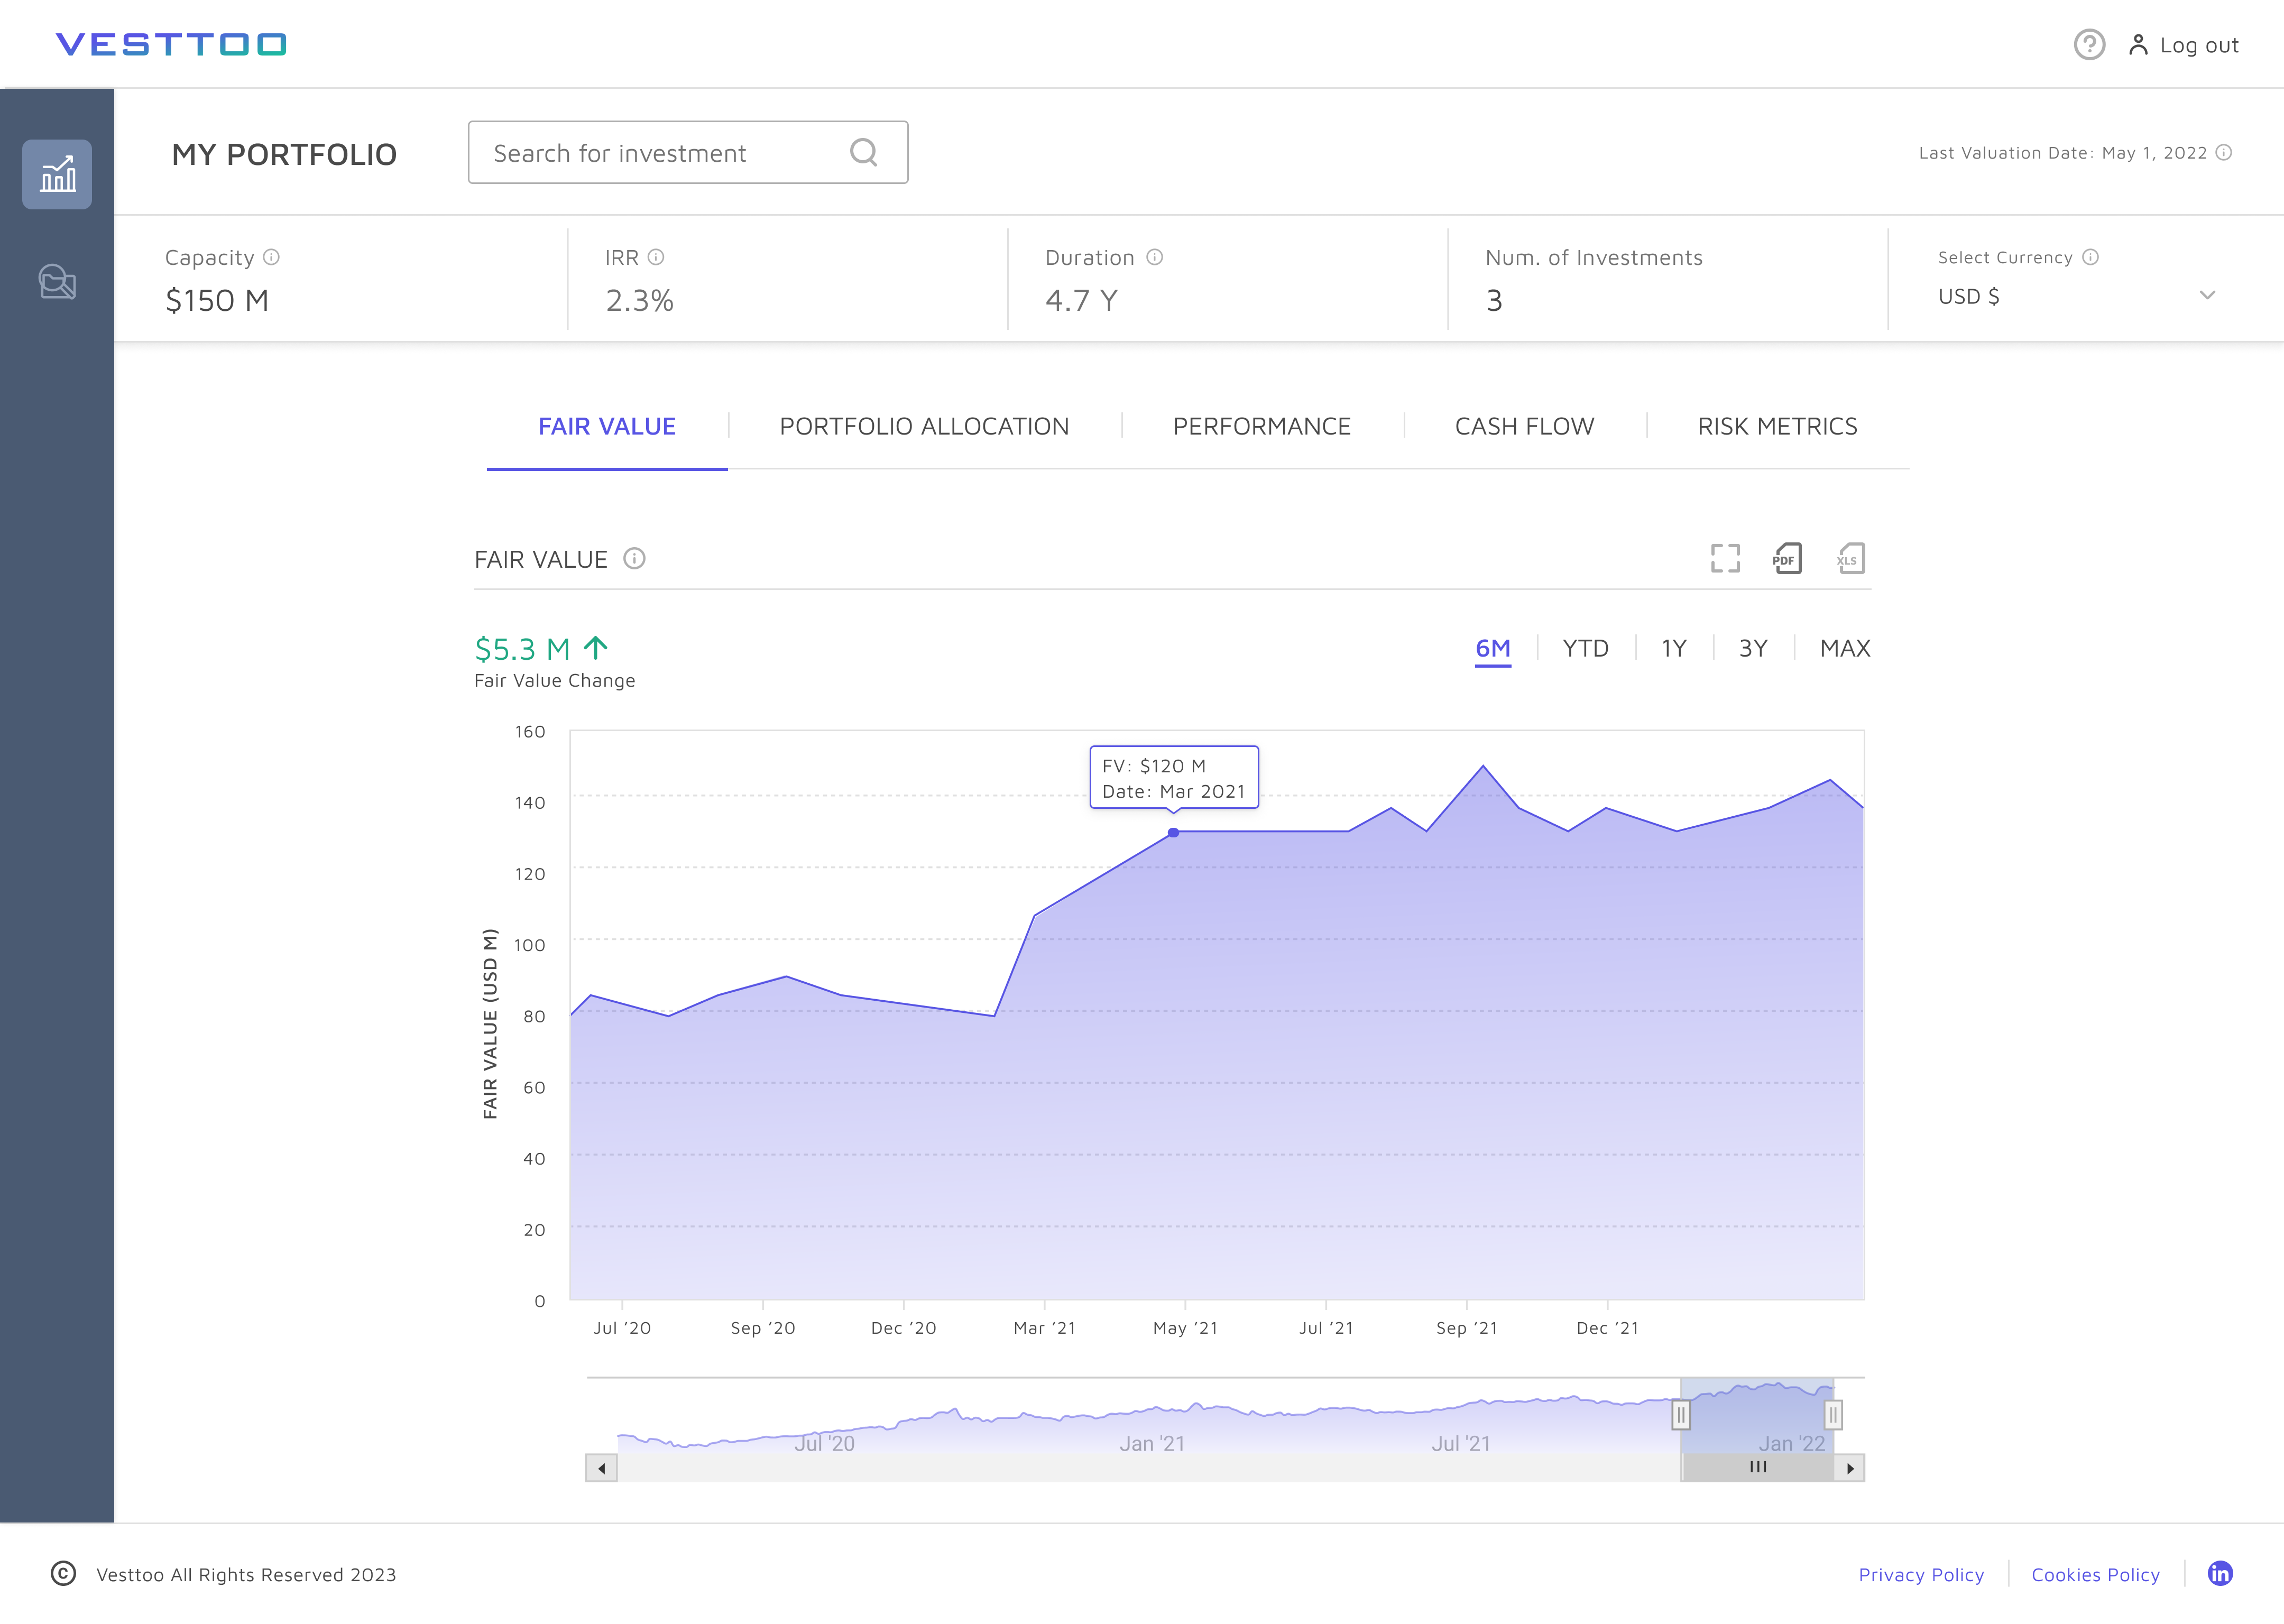
Task: Open the LinkedIn icon in footer
Action: pos(2220,1573)
